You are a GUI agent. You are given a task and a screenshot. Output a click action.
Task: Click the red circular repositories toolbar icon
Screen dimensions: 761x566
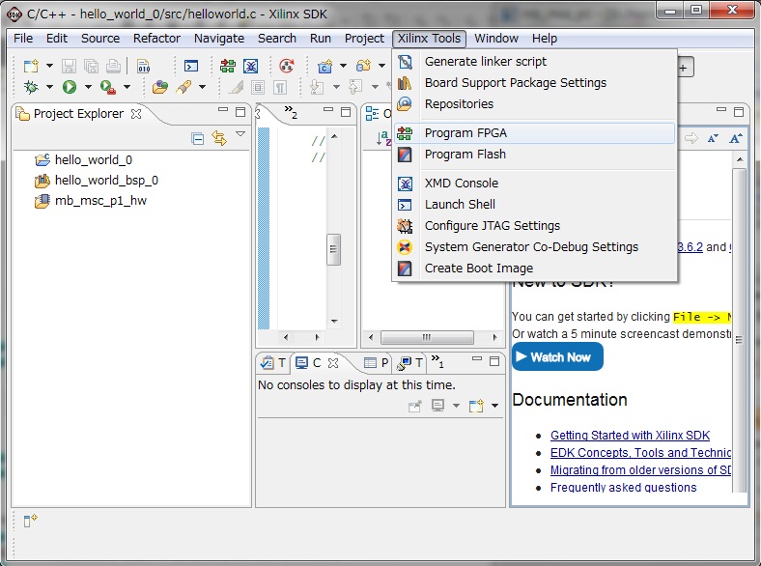[287, 66]
